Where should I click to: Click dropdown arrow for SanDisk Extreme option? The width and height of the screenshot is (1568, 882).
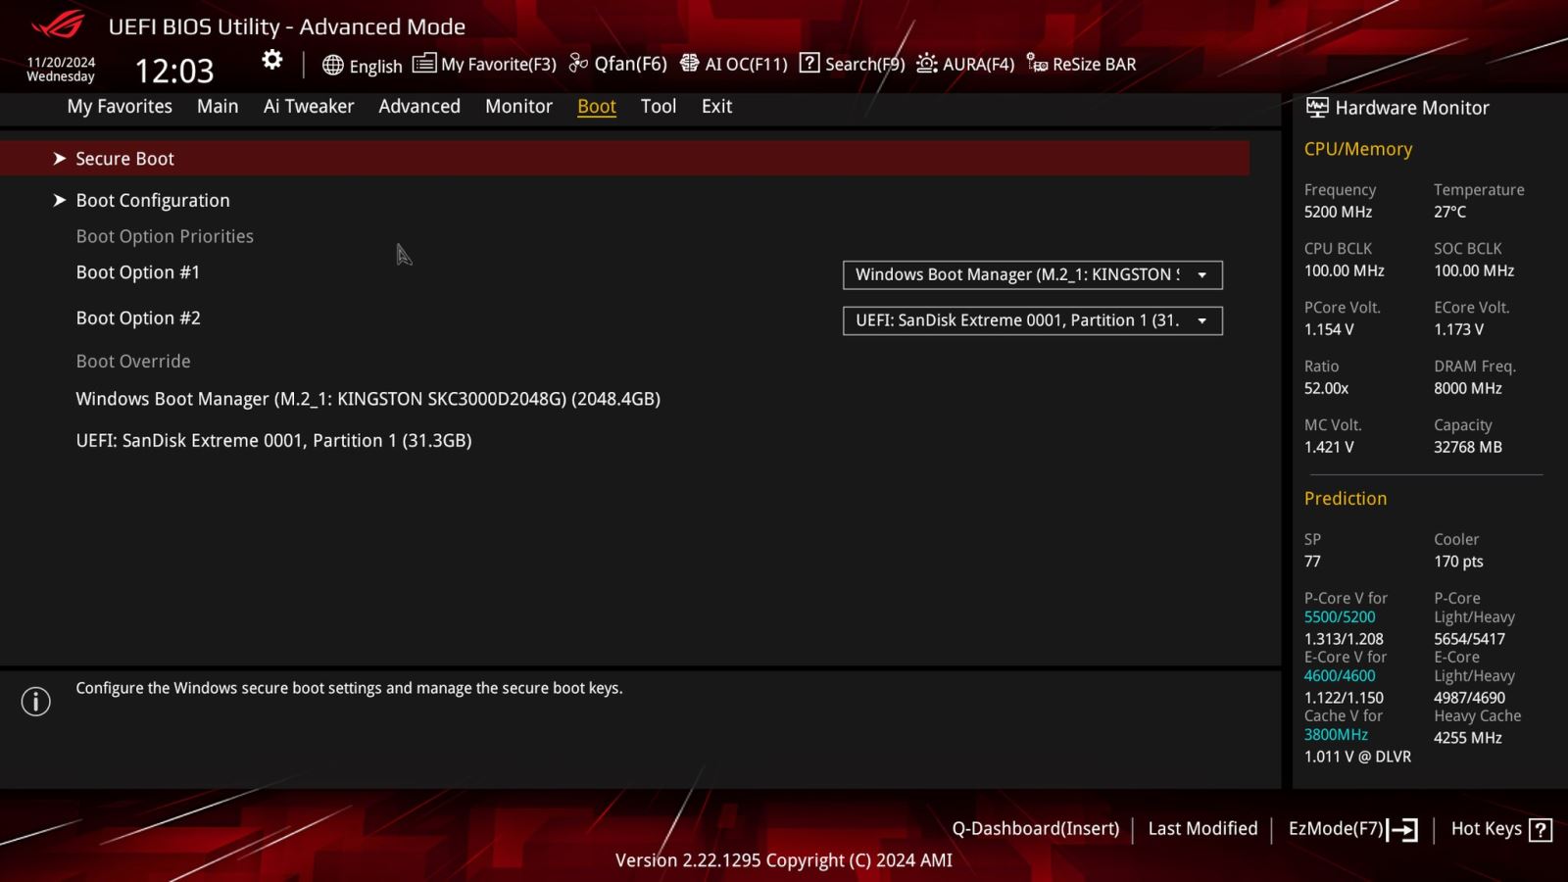click(x=1202, y=321)
